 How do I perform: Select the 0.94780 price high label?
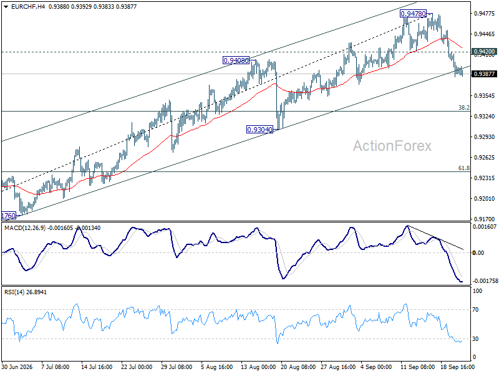tap(413, 14)
